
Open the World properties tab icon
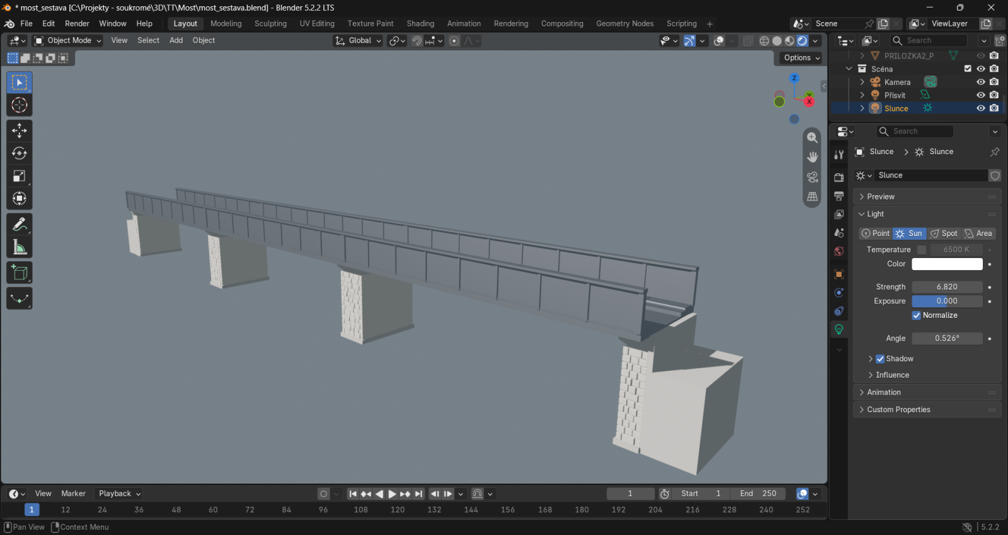tap(839, 251)
